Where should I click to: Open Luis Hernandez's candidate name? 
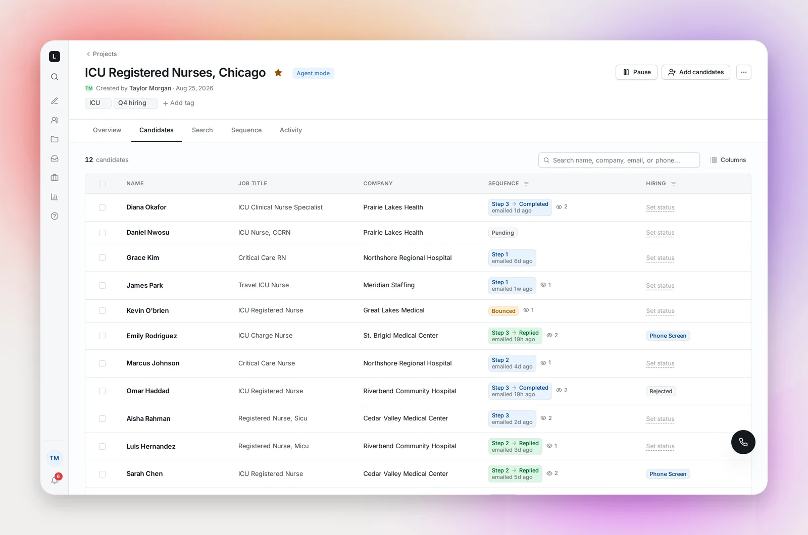(x=151, y=446)
